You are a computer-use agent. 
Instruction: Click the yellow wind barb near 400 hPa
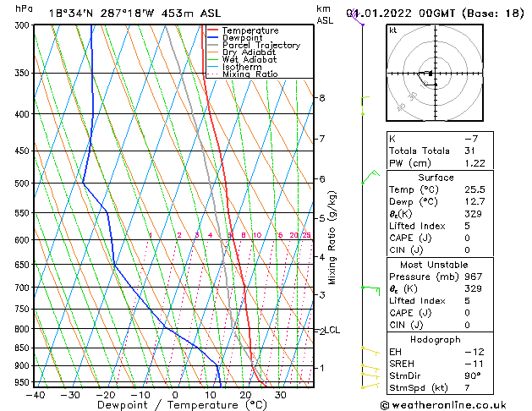(x=363, y=109)
